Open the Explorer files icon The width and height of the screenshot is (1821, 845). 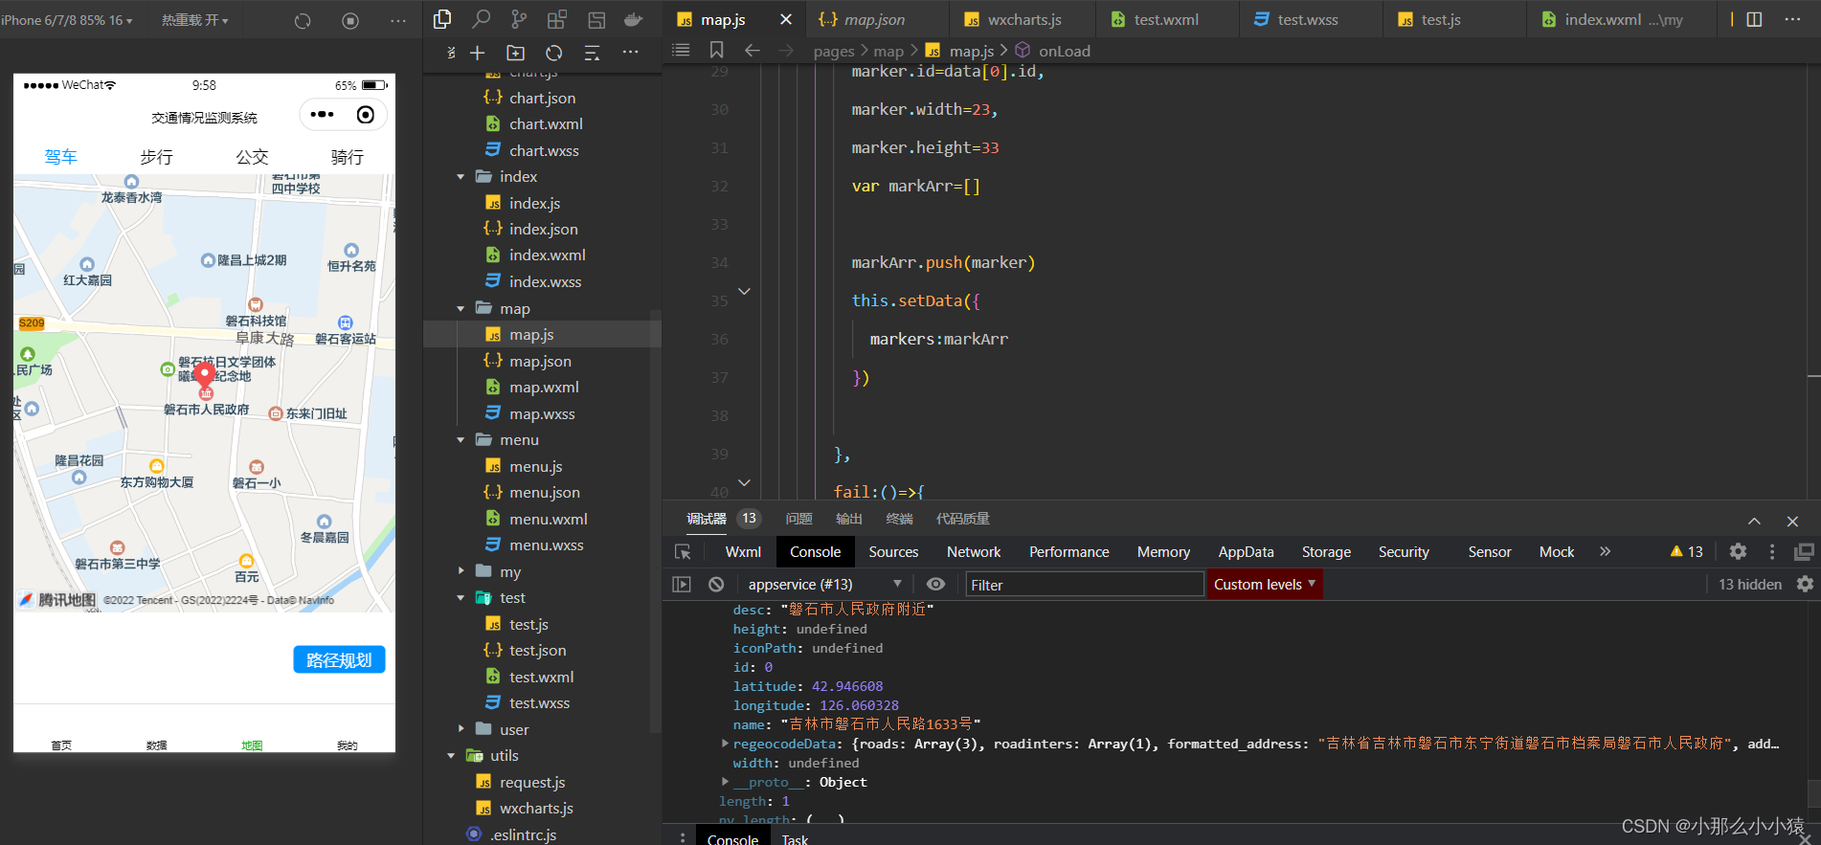tap(442, 19)
